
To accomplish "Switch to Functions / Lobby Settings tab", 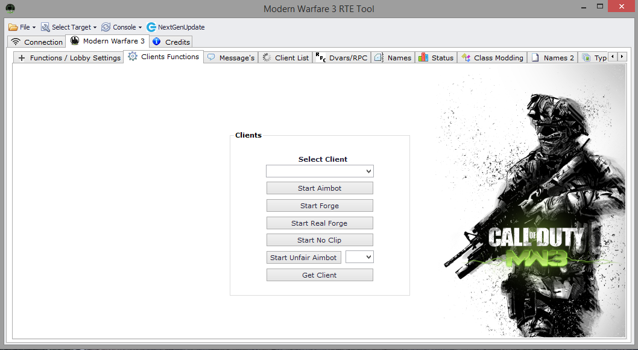I will (69, 58).
